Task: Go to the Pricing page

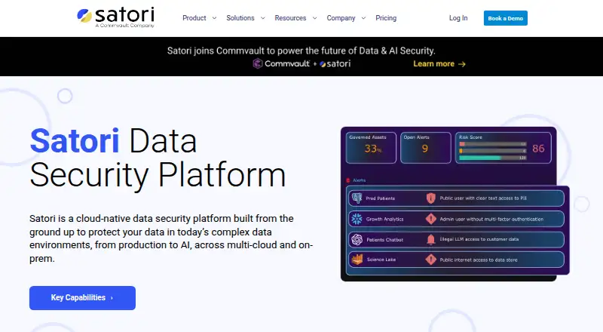Action: pyautogui.click(x=386, y=18)
